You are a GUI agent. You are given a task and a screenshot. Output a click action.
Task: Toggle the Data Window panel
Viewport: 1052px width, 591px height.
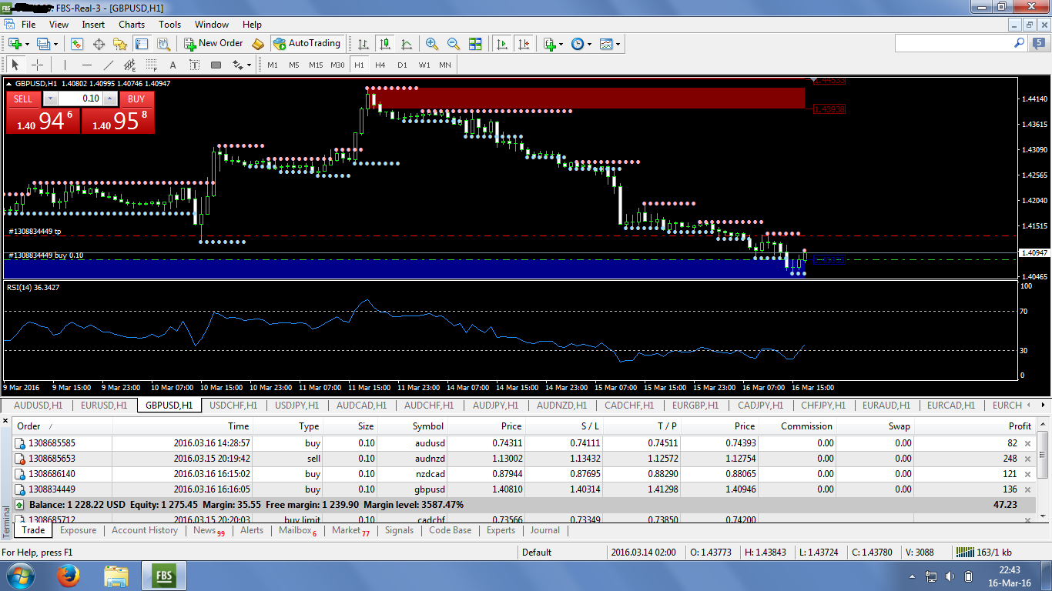pyautogui.click(x=99, y=44)
